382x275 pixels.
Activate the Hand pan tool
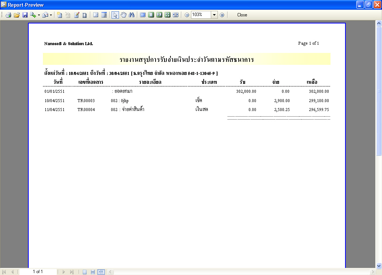[123, 15]
